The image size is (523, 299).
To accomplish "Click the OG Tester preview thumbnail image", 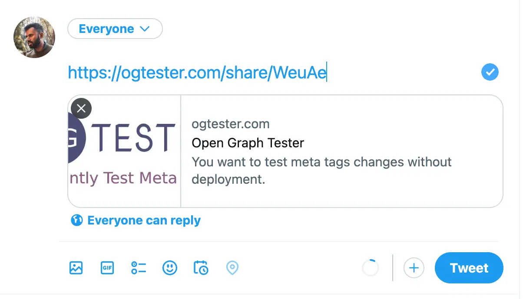I will [124, 152].
